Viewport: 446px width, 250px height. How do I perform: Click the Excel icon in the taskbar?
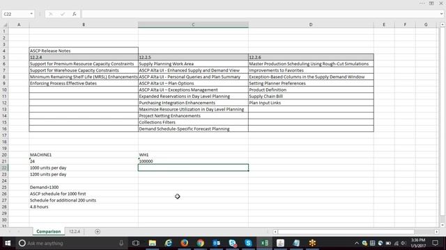265,243
